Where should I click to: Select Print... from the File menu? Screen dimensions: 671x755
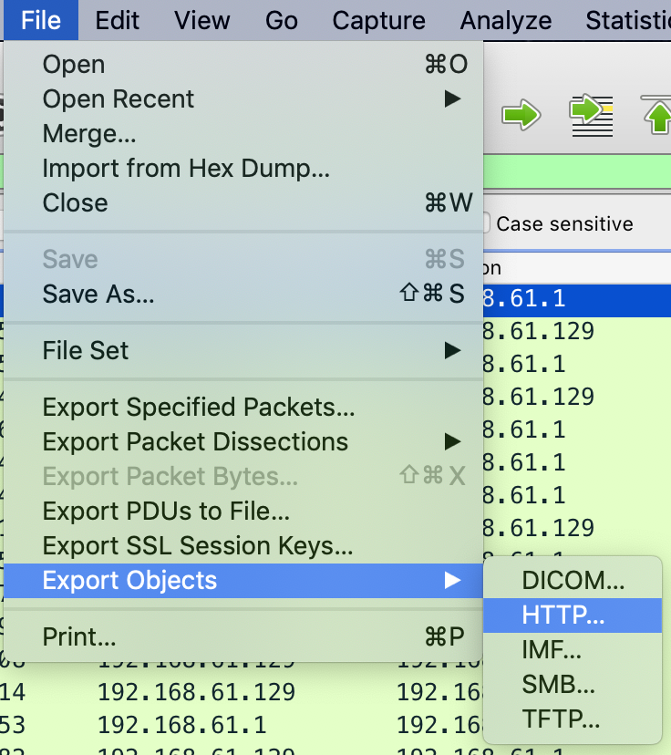point(79,636)
